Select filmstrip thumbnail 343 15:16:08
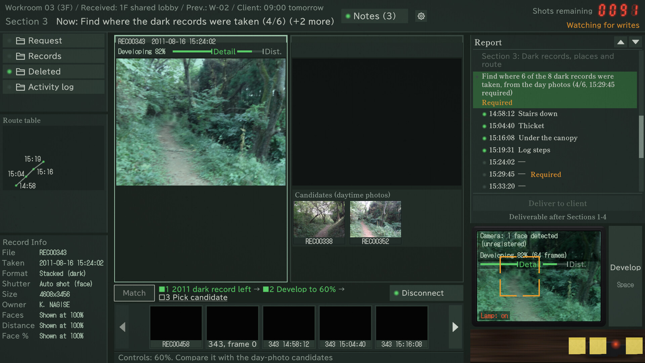 tap(402, 327)
